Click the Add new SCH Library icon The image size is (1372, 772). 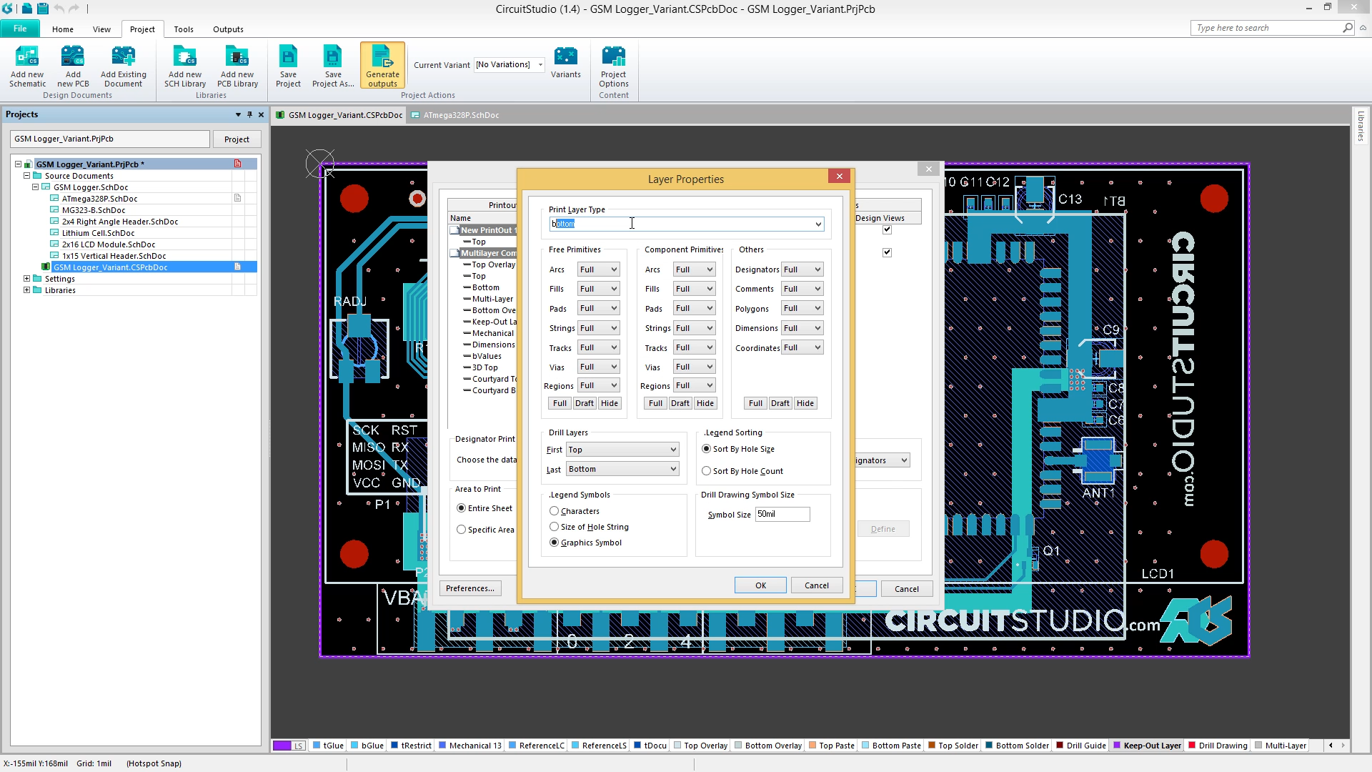point(184,64)
